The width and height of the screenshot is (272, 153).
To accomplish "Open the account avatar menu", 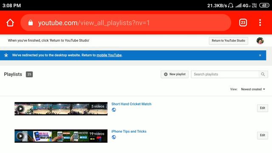I will [260, 41].
